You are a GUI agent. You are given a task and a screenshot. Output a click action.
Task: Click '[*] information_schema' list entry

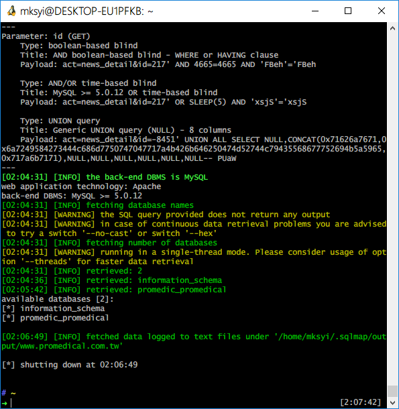point(53,308)
